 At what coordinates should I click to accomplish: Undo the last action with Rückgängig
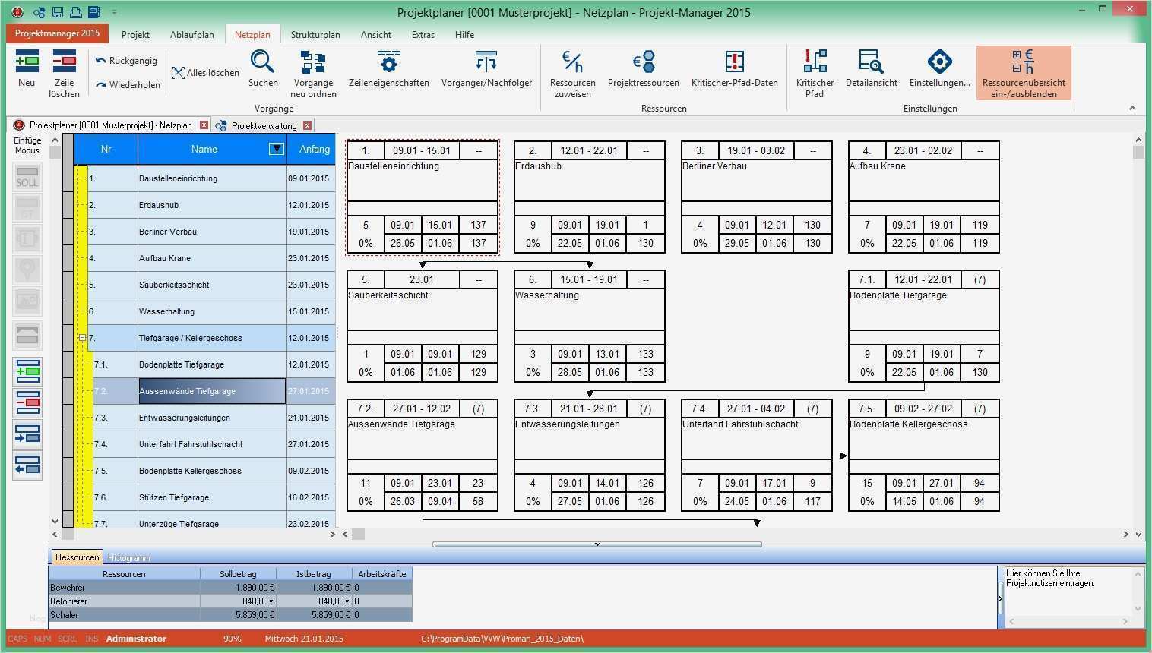(x=126, y=60)
